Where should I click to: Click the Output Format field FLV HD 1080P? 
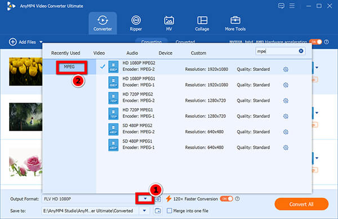click(89, 199)
